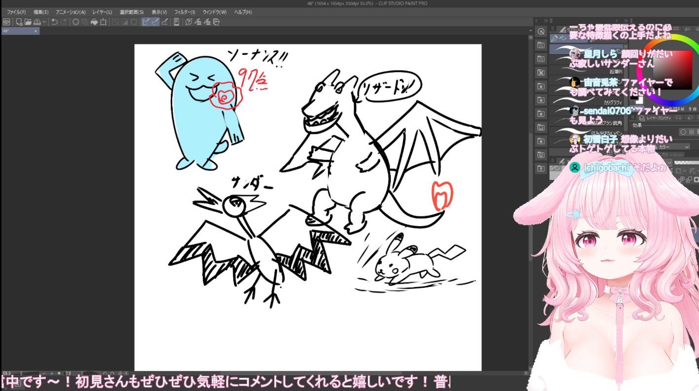Screen dimensions: 699x391
Task: Open the CLIP STUDIO launcher icon
Action: tap(6, 22)
